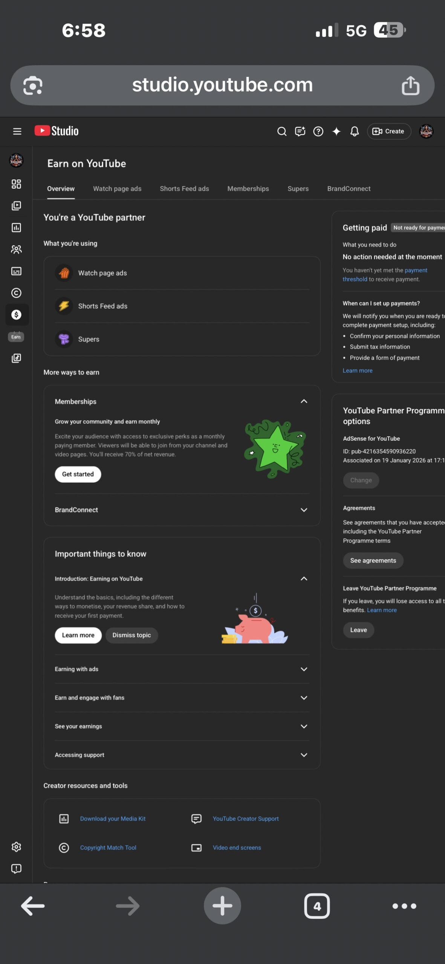This screenshot has width=445, height=964.
Task: Open Settings gear in left sidebar
Action: click(x=16, y=847)
